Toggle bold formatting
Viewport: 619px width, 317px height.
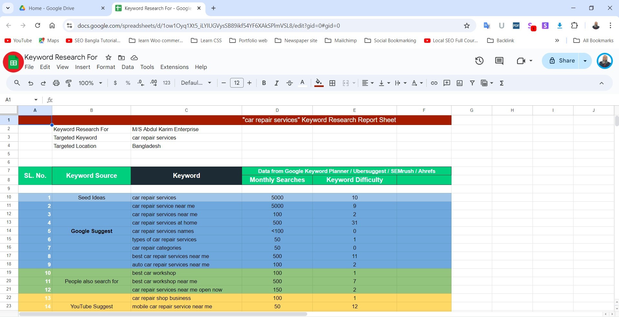coord(264,83)
